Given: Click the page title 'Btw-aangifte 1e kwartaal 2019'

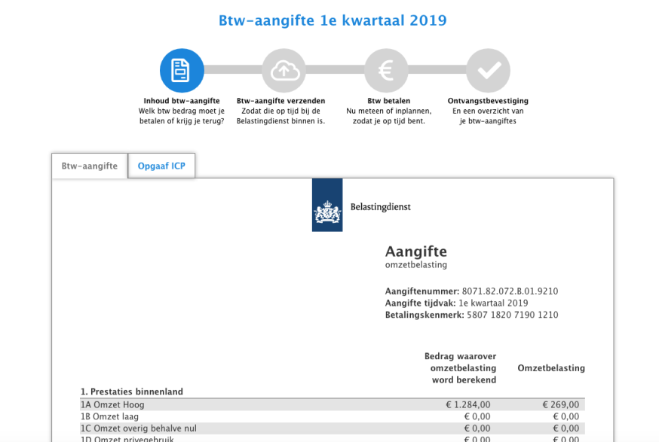Looking at the screenshot, I should click(333, 20).
